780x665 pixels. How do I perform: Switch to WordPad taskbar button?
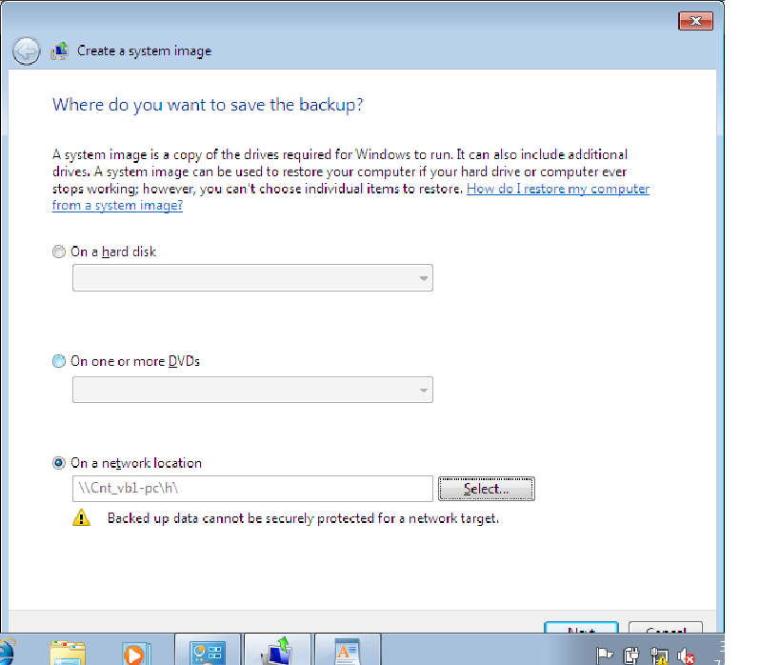(x=348, y=650)
